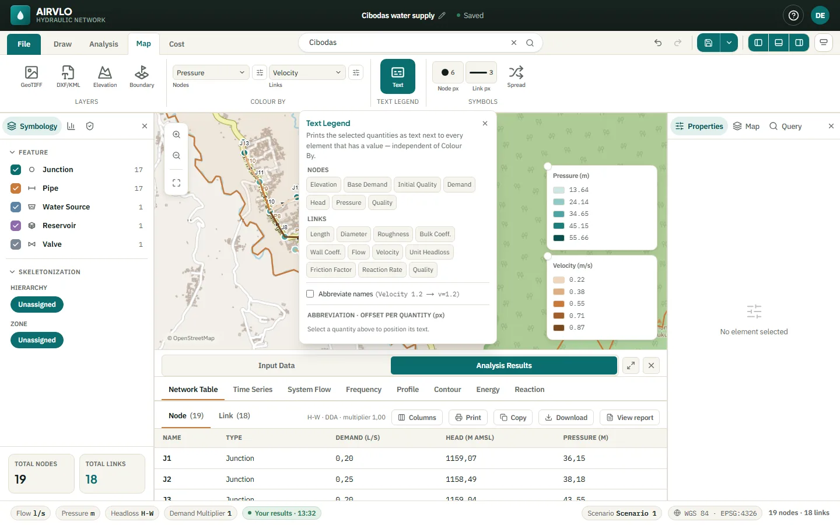Screen dimensions: 840x525
Task: Collapse the Skeletonization section
Action: pyautogui.click(x=12, y=272)
